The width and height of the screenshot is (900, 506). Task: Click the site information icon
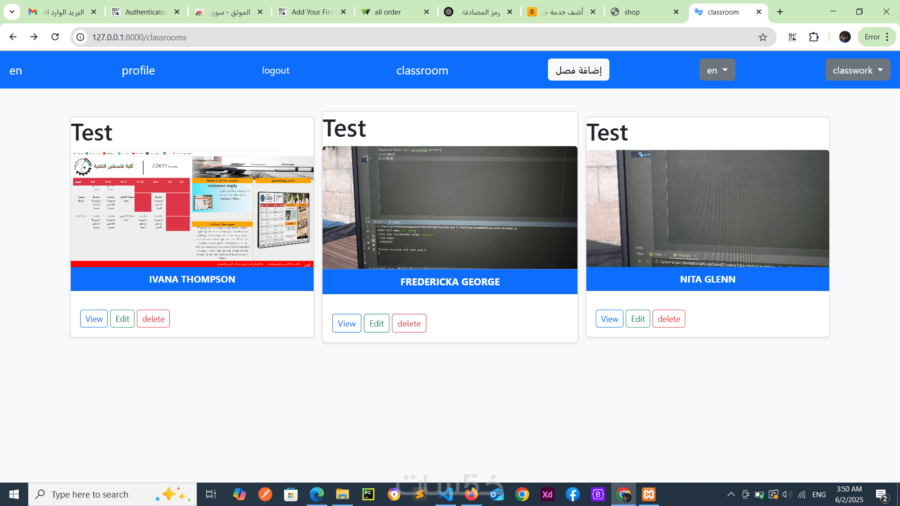pos(81,37)
